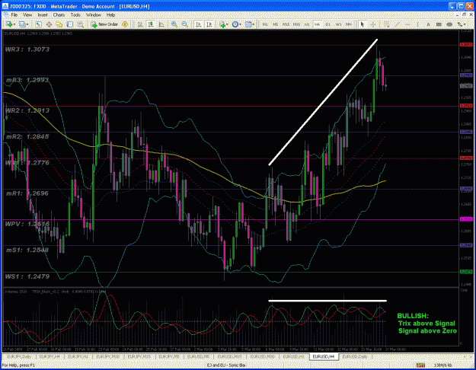Viewport: 476px width, 370px height.
Task: Expand the Arrows tool dropdown arrow
Action: click(x=465, y=24)
